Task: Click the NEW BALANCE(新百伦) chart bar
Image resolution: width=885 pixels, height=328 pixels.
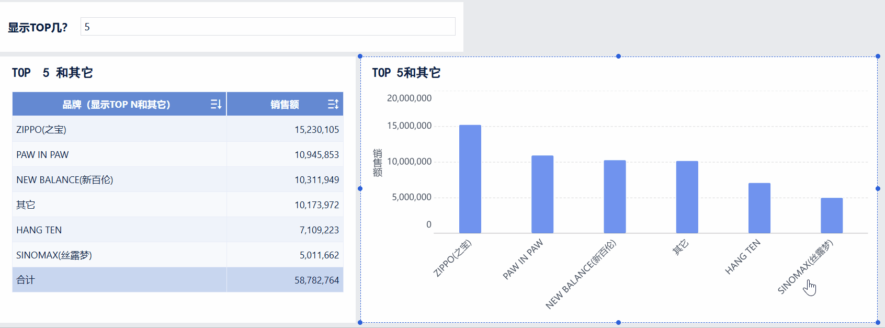Action: pos(615,197)
